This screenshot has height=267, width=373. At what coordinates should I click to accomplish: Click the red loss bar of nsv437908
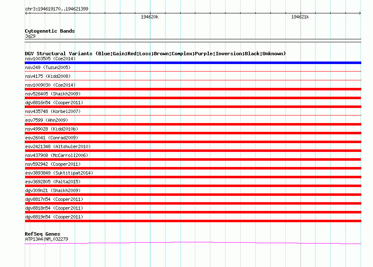[x=193, y=159]
